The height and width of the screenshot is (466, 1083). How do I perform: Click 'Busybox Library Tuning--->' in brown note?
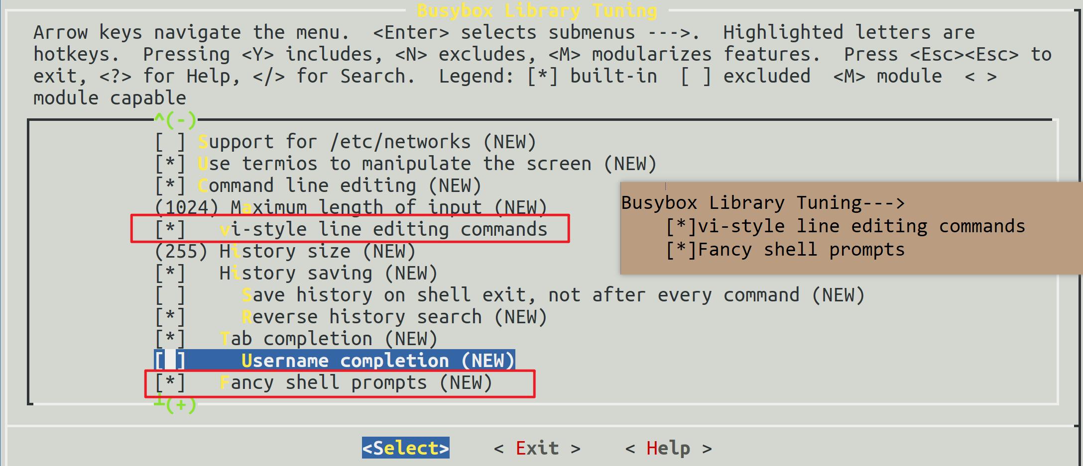pos(763,203)
